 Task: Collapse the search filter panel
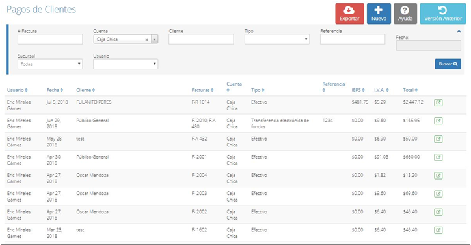[x=459, y=31]
